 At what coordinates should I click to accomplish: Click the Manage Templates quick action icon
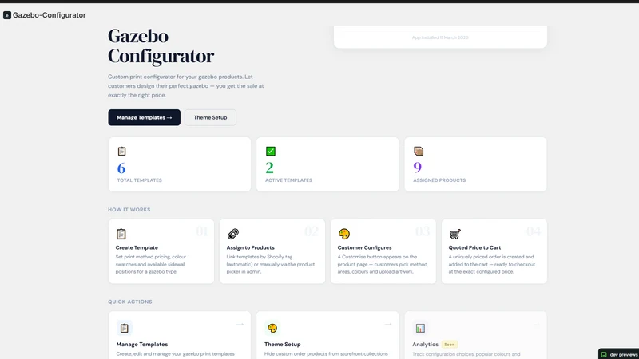(x=125, y=328)
